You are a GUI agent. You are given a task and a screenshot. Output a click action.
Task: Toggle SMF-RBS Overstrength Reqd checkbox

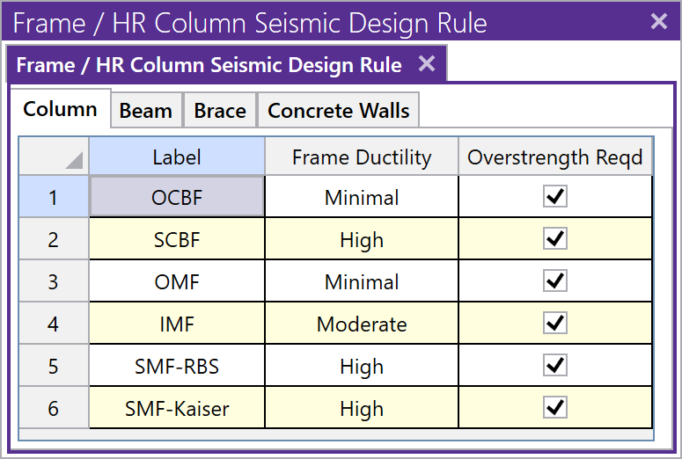554,366
